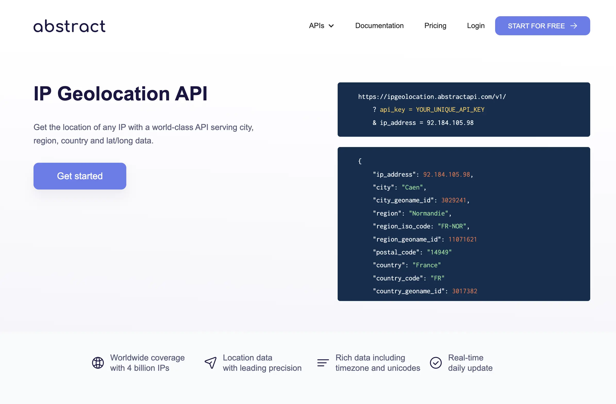Open the Pricing page
This screenshot has height=404, width=616.
click(435, 25)
